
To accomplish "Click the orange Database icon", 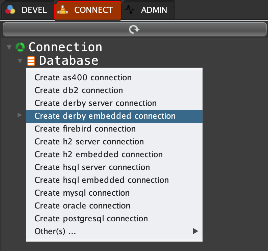I will 31,61.
